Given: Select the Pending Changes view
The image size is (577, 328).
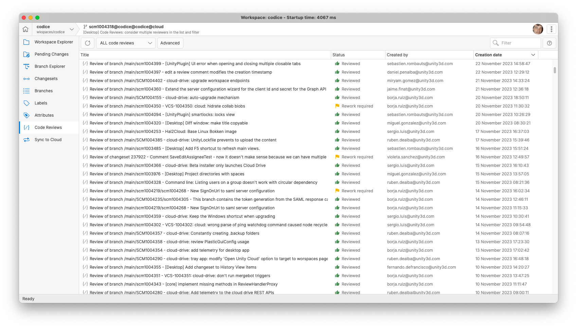Looking at the screenshot, I should click(x=51, y=54).
